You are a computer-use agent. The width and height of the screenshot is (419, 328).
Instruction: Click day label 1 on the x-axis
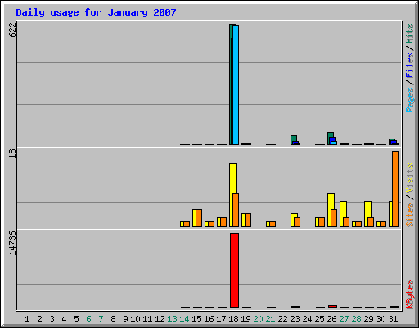click(27, 319)
